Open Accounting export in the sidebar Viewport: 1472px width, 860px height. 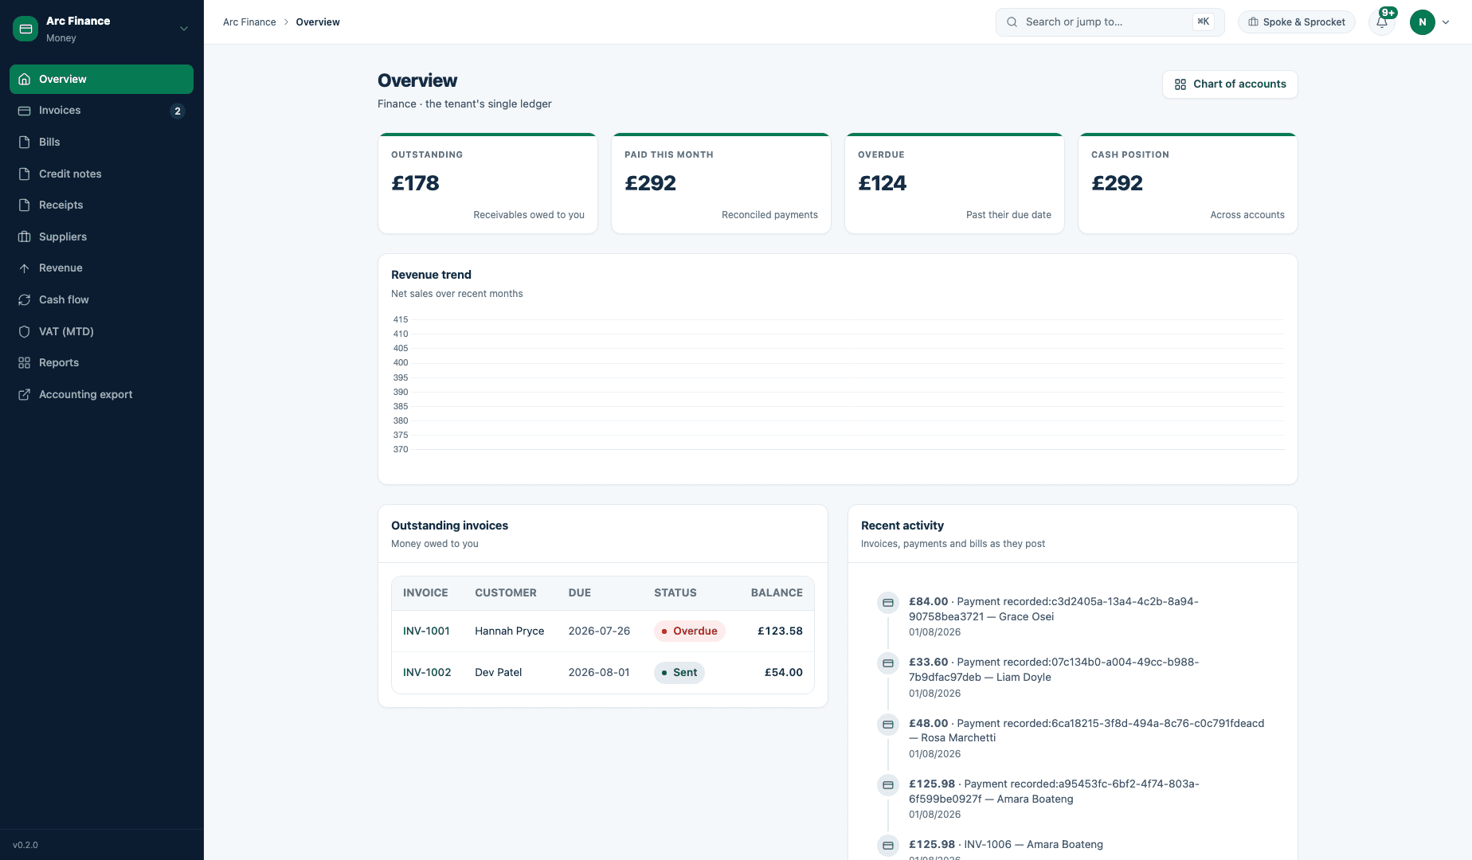(101, 394)
